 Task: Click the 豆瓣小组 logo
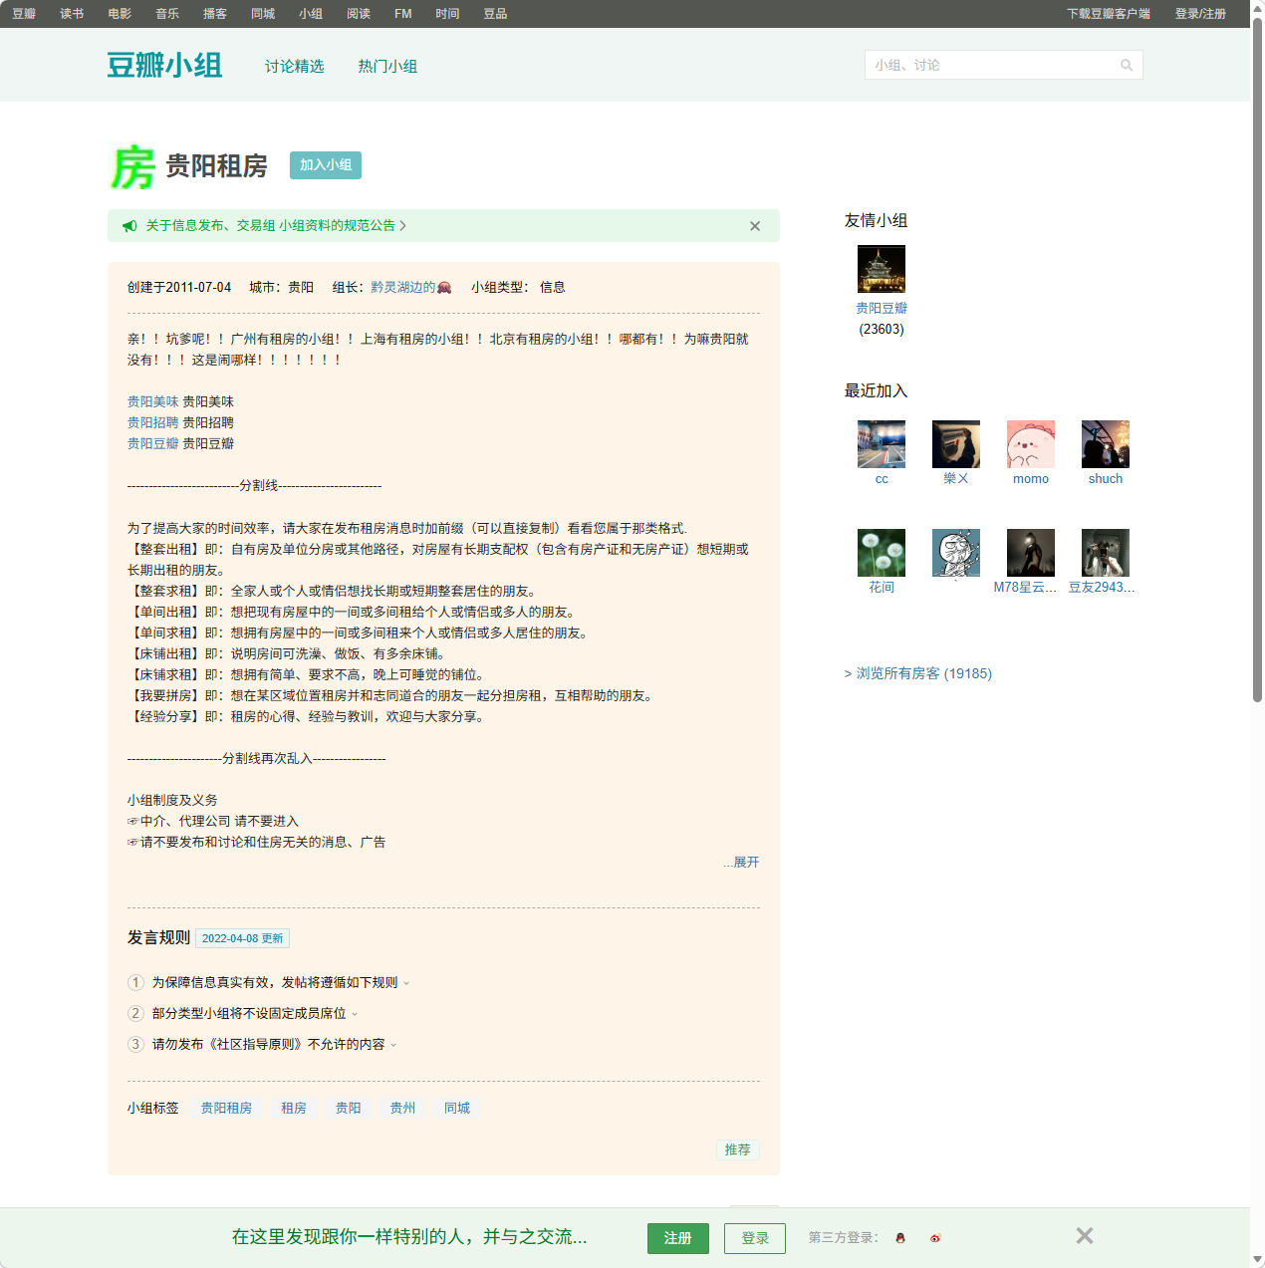tap(164, 66)
